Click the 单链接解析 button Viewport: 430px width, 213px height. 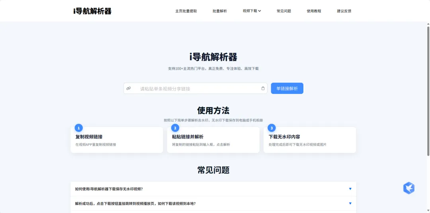click(x=287, y=88)
